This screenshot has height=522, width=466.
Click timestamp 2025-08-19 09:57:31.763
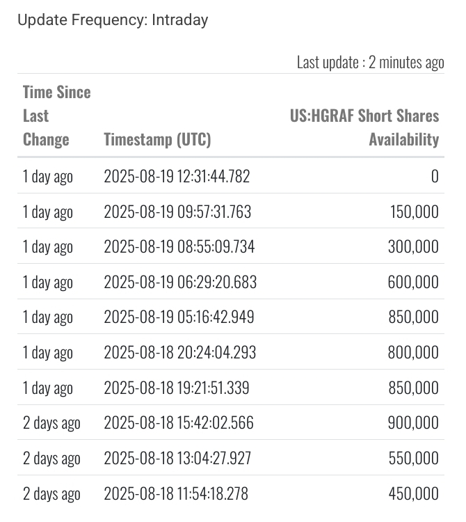tap(177, 212)
